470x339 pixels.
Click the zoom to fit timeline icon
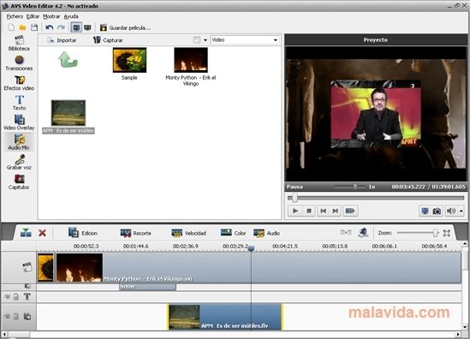click(x=447, y=233)
